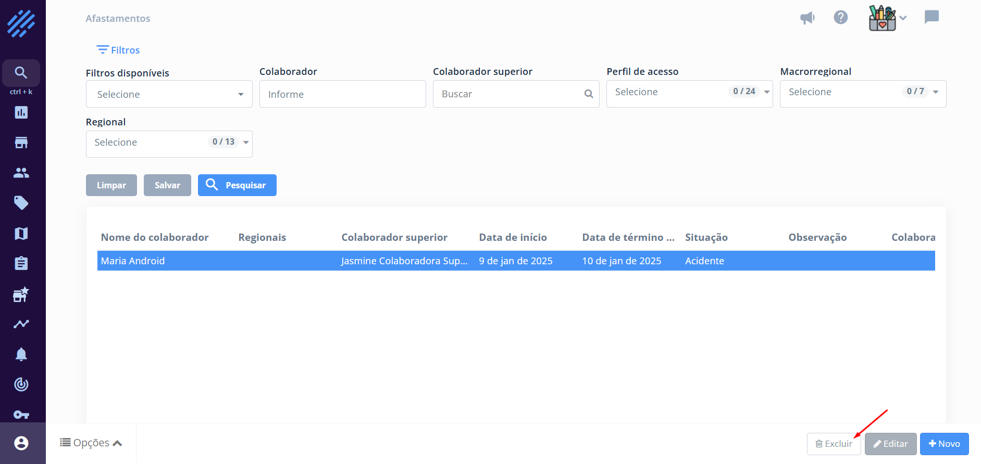Open the Regional dropdown

pyautogui.click(x=169, y=144)
